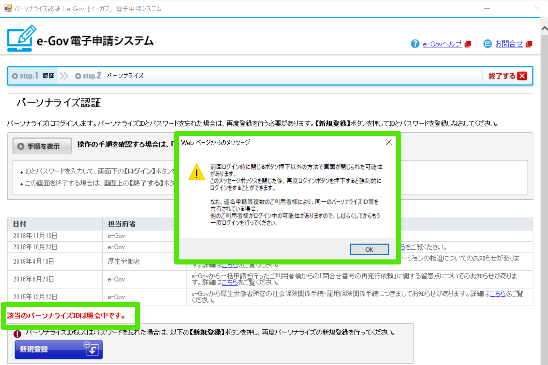Viewport: 548px width, 365px height.
Task: Select step.2 パーソナライズ in the step bar
Action: (109, 76)
